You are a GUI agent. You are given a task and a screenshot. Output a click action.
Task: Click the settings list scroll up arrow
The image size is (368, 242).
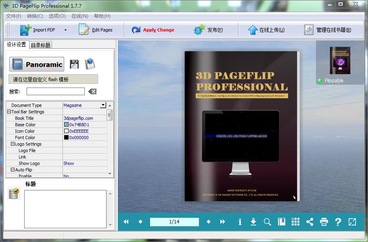coord(110,106)
